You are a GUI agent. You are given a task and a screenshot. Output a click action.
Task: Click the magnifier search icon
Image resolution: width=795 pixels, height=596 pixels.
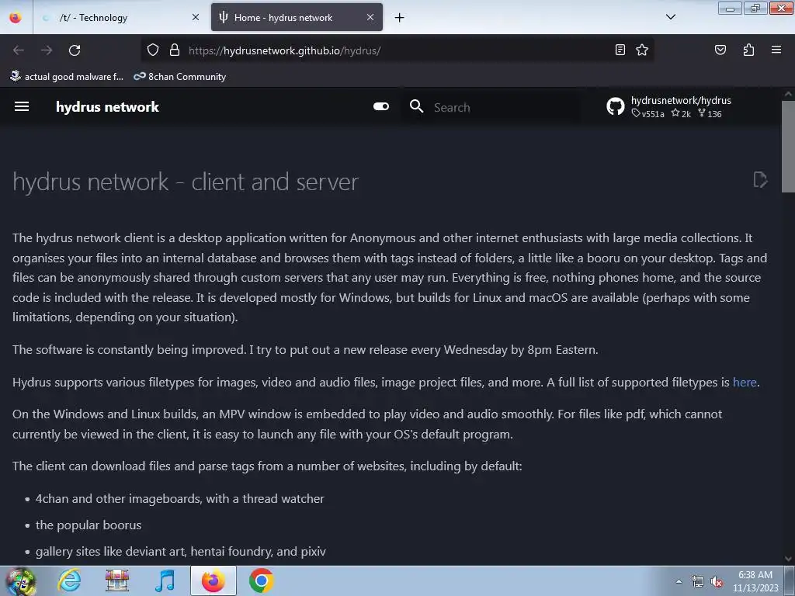coord(417,106)
